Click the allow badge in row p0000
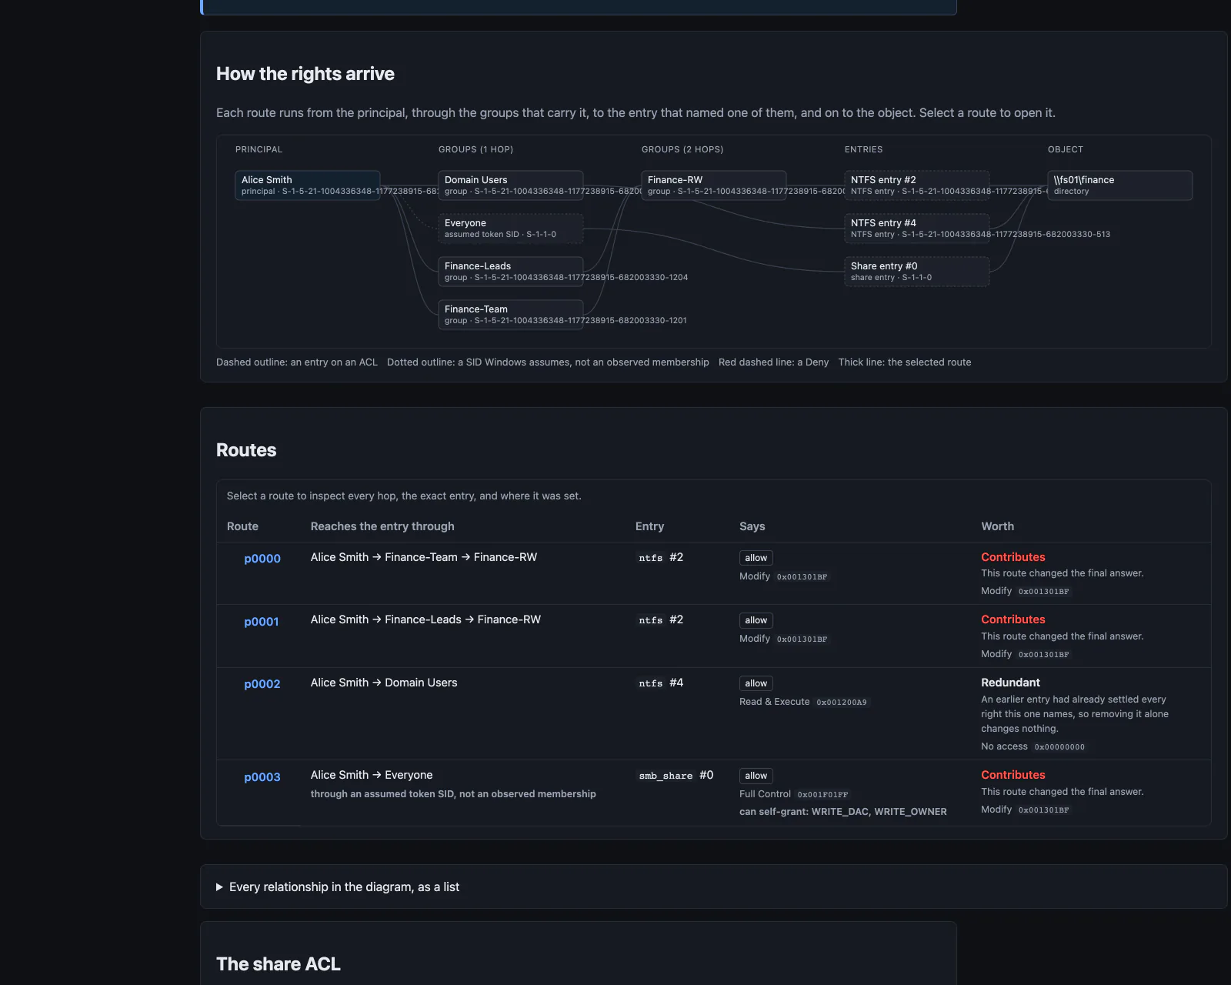The height and width of the screenshot is (985, 1231). (x=756, y=558)
